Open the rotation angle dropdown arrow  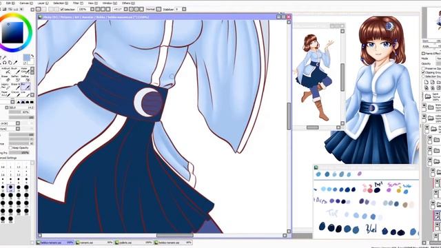[125, 9]
